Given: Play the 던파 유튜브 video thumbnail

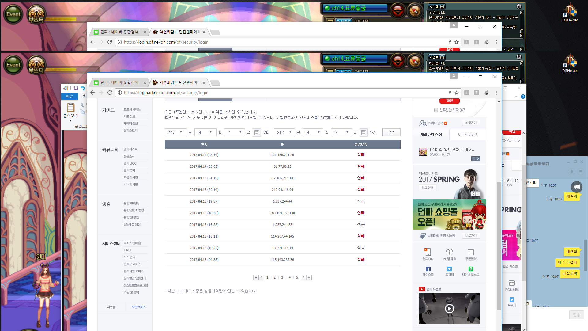Looking at the screenshot, I should coord(449,309).
